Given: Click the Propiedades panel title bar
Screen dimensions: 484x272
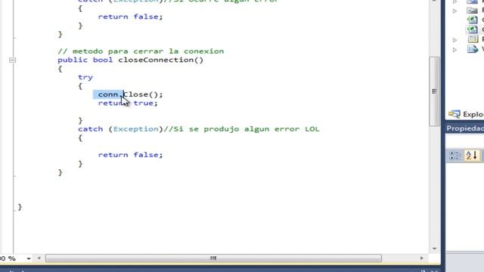Looking at the screenshot, I should coord(465,128).
